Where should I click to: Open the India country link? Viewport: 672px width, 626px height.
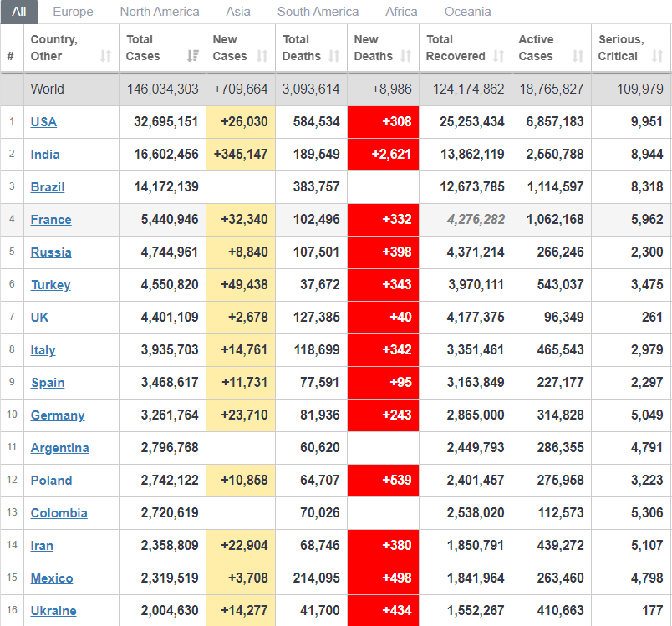coord(45,155)
